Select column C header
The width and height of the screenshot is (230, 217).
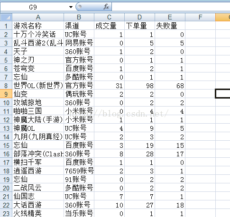click(x=110, y=17)
